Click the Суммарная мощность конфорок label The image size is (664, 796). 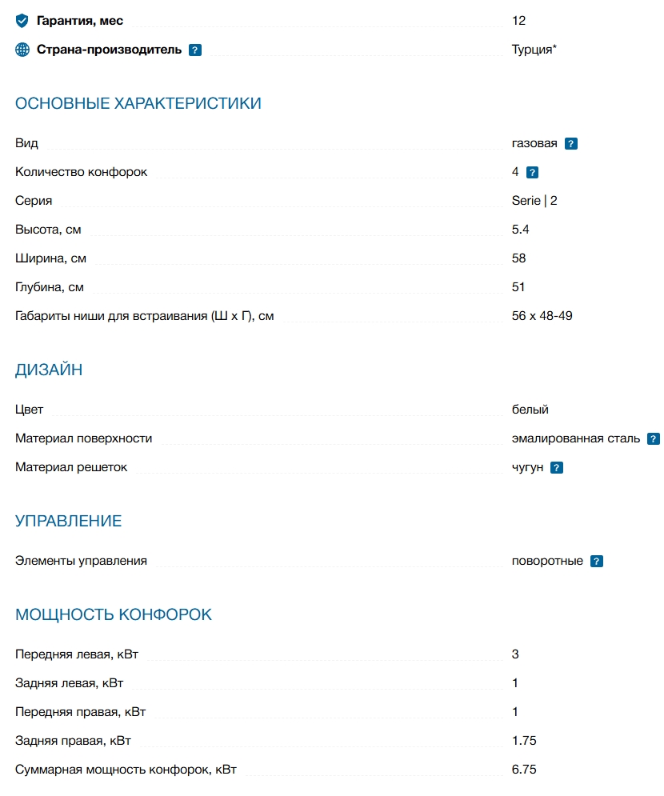(x=126, y=770)
